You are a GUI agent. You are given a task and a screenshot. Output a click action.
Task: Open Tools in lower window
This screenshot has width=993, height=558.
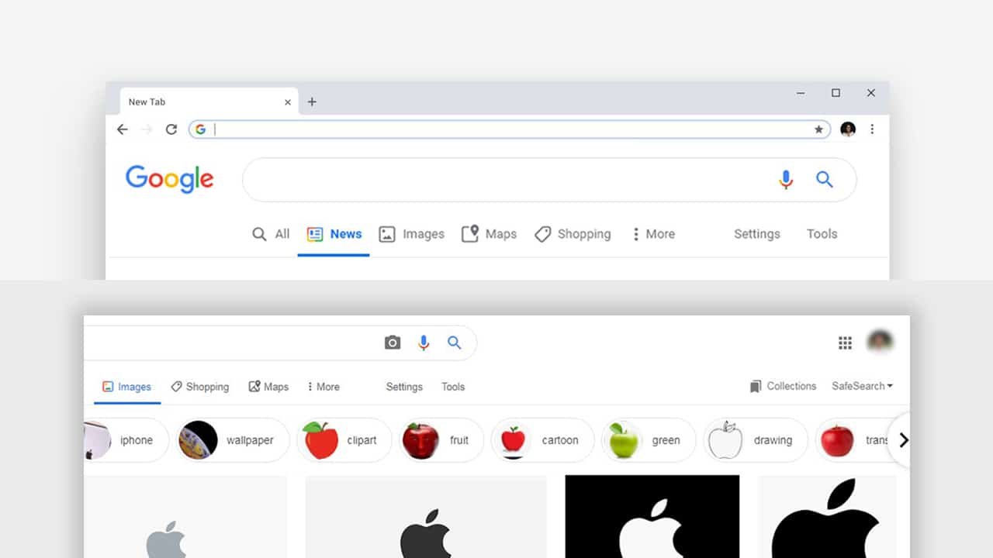coord(453,387)
